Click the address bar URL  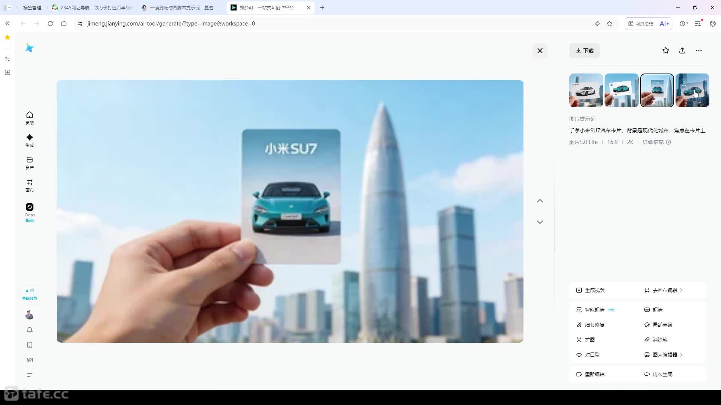171,24
